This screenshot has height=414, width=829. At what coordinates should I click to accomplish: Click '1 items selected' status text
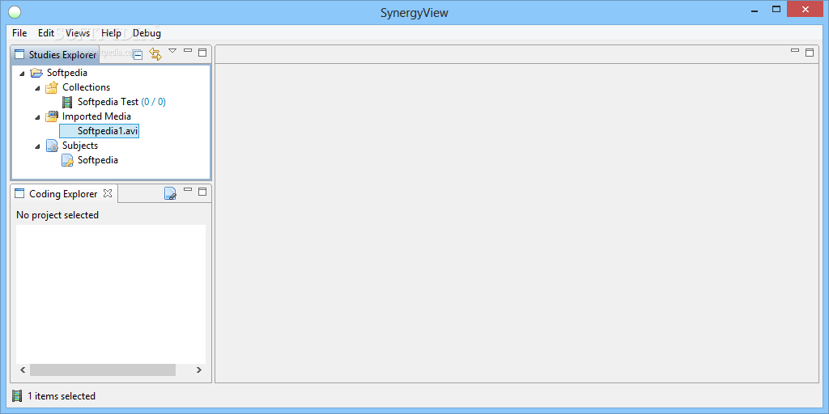coord(62,396)
